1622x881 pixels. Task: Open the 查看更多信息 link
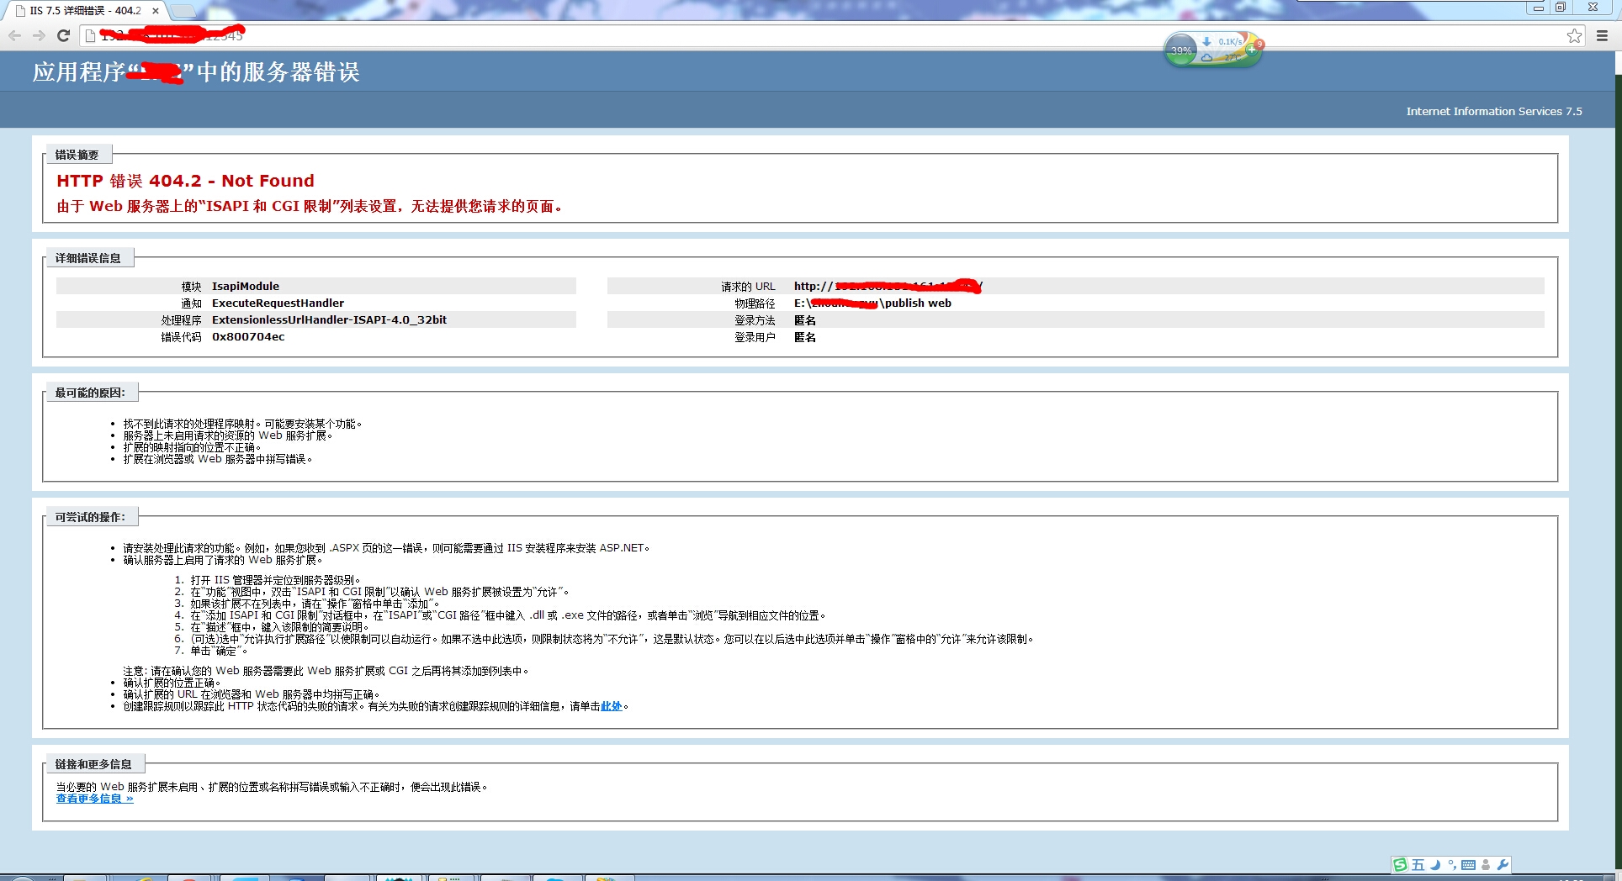94,799
